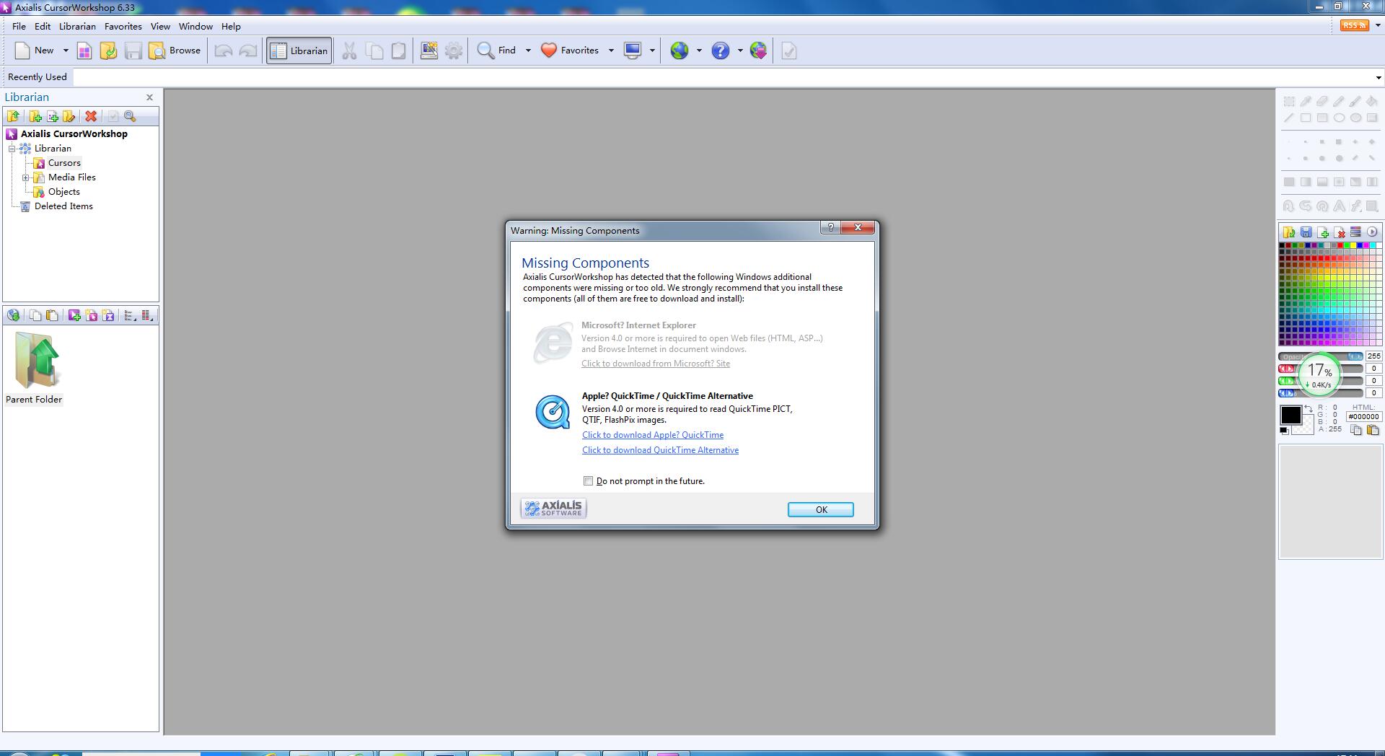Toggle the Librarian panel toolbar button
The width and height of the screenshot is (1385, 756).
(299, 50)
